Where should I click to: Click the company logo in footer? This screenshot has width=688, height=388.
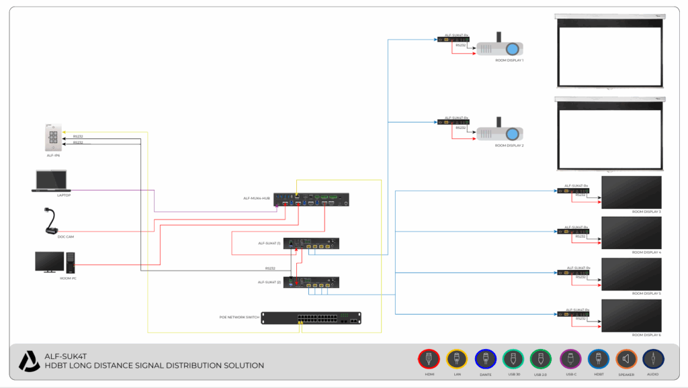pos(29,361)
